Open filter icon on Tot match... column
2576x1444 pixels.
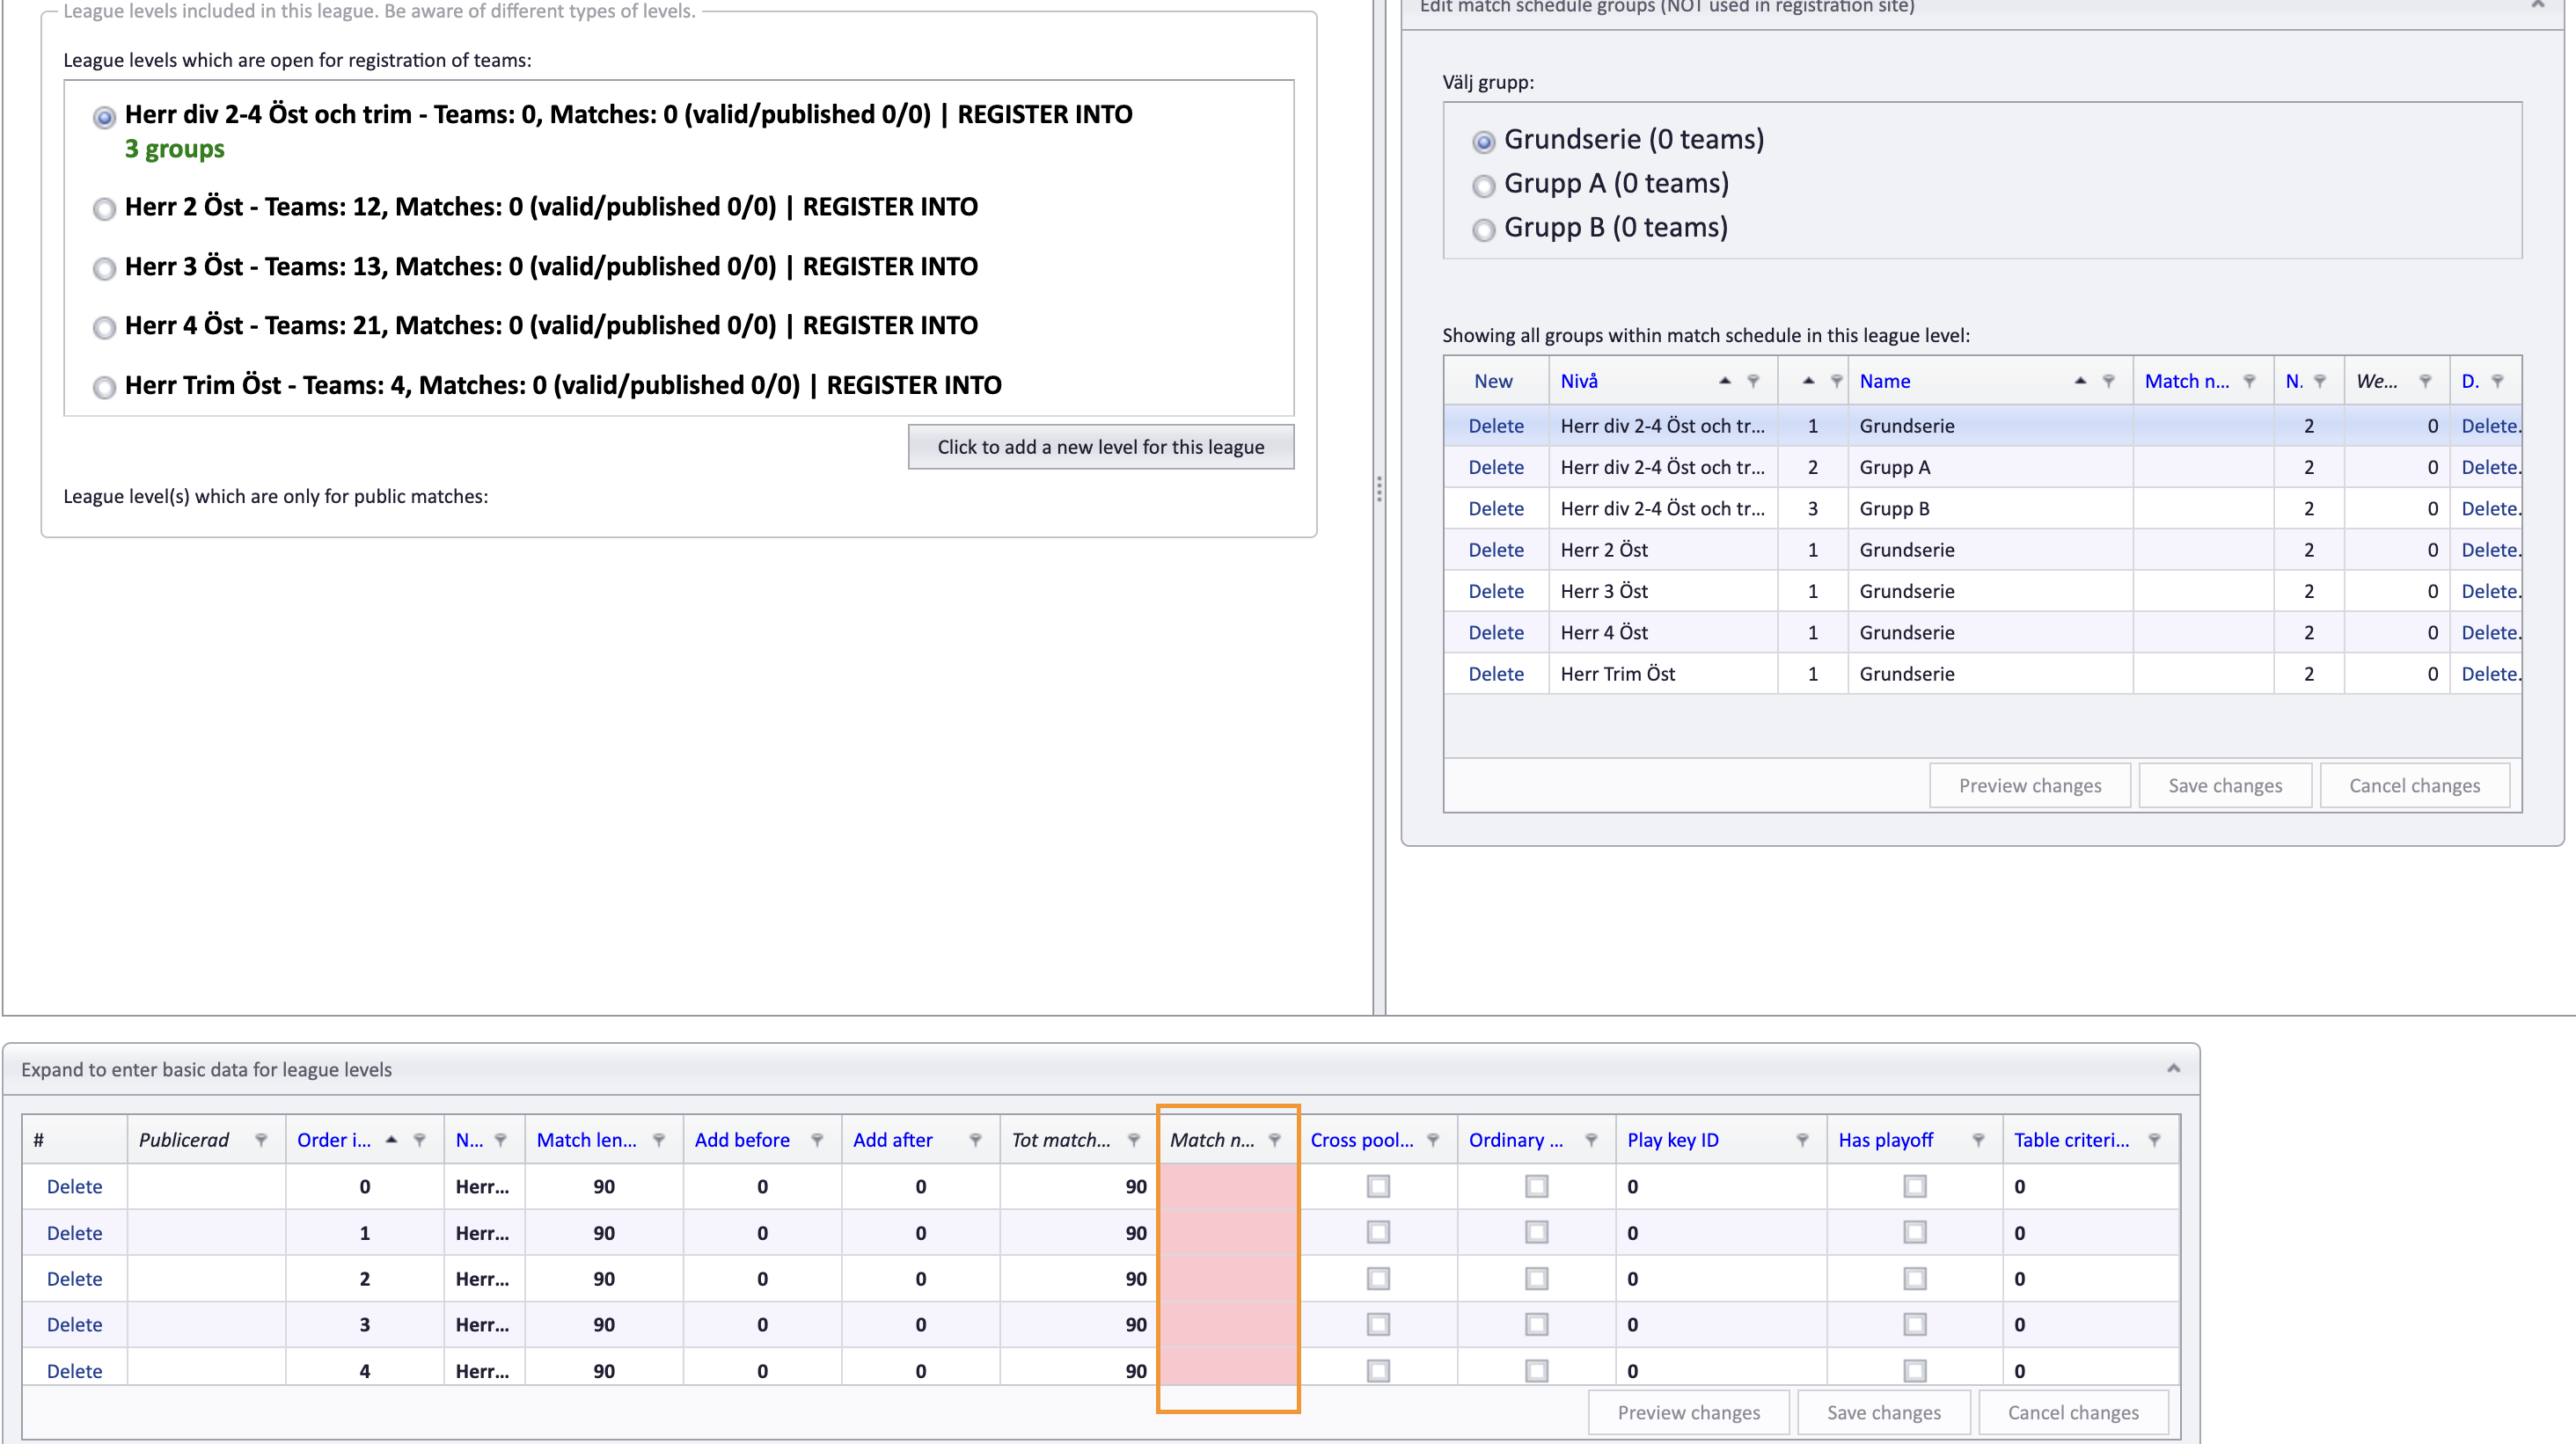[1133, 1141]
